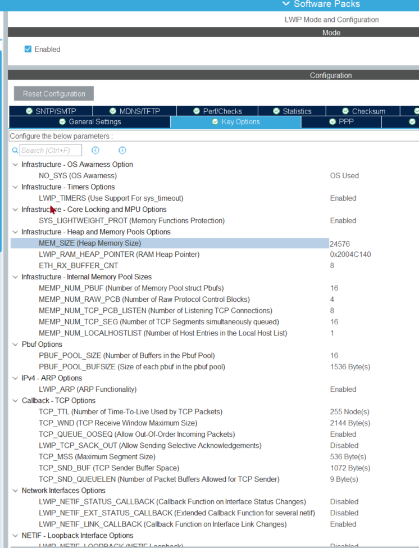Screen dimensions: 419x548
Task: Select PBUF_POOL_BUFSIZE parameter row
Action: click(132, 367)
